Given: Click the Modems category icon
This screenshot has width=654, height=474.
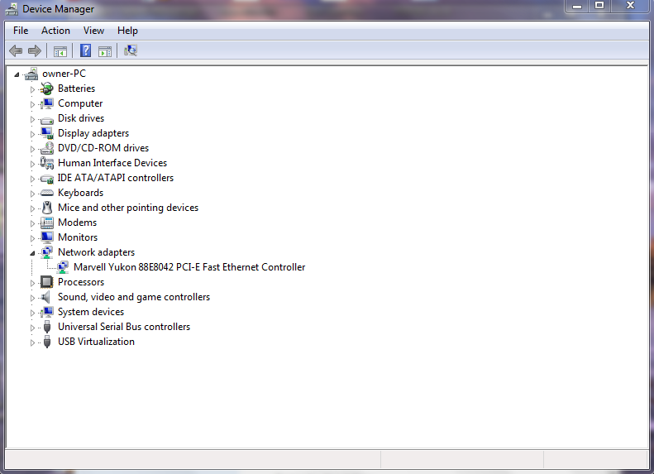Looking at the screenshot, I should tap(46, 223).
